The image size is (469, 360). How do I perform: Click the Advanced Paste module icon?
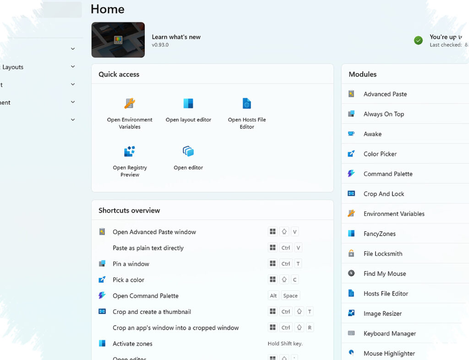coord(351,94)
